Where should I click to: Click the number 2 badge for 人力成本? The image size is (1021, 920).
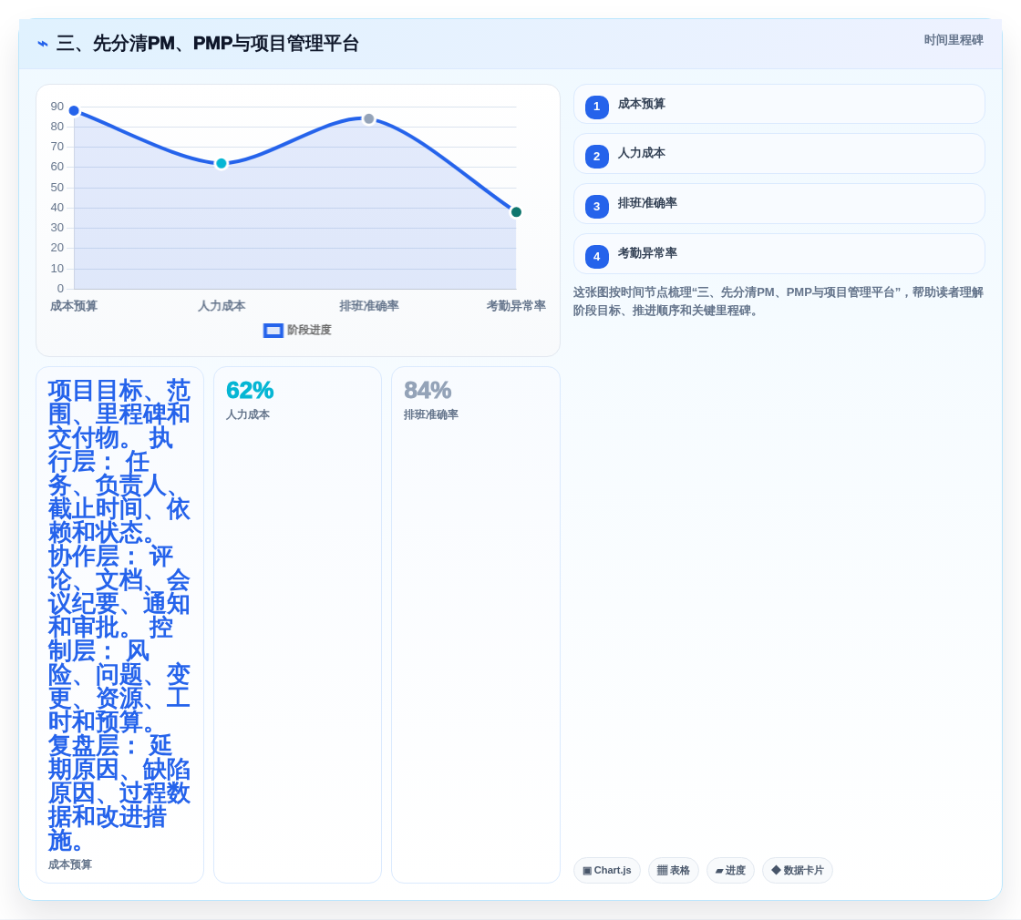pos(596,156)
